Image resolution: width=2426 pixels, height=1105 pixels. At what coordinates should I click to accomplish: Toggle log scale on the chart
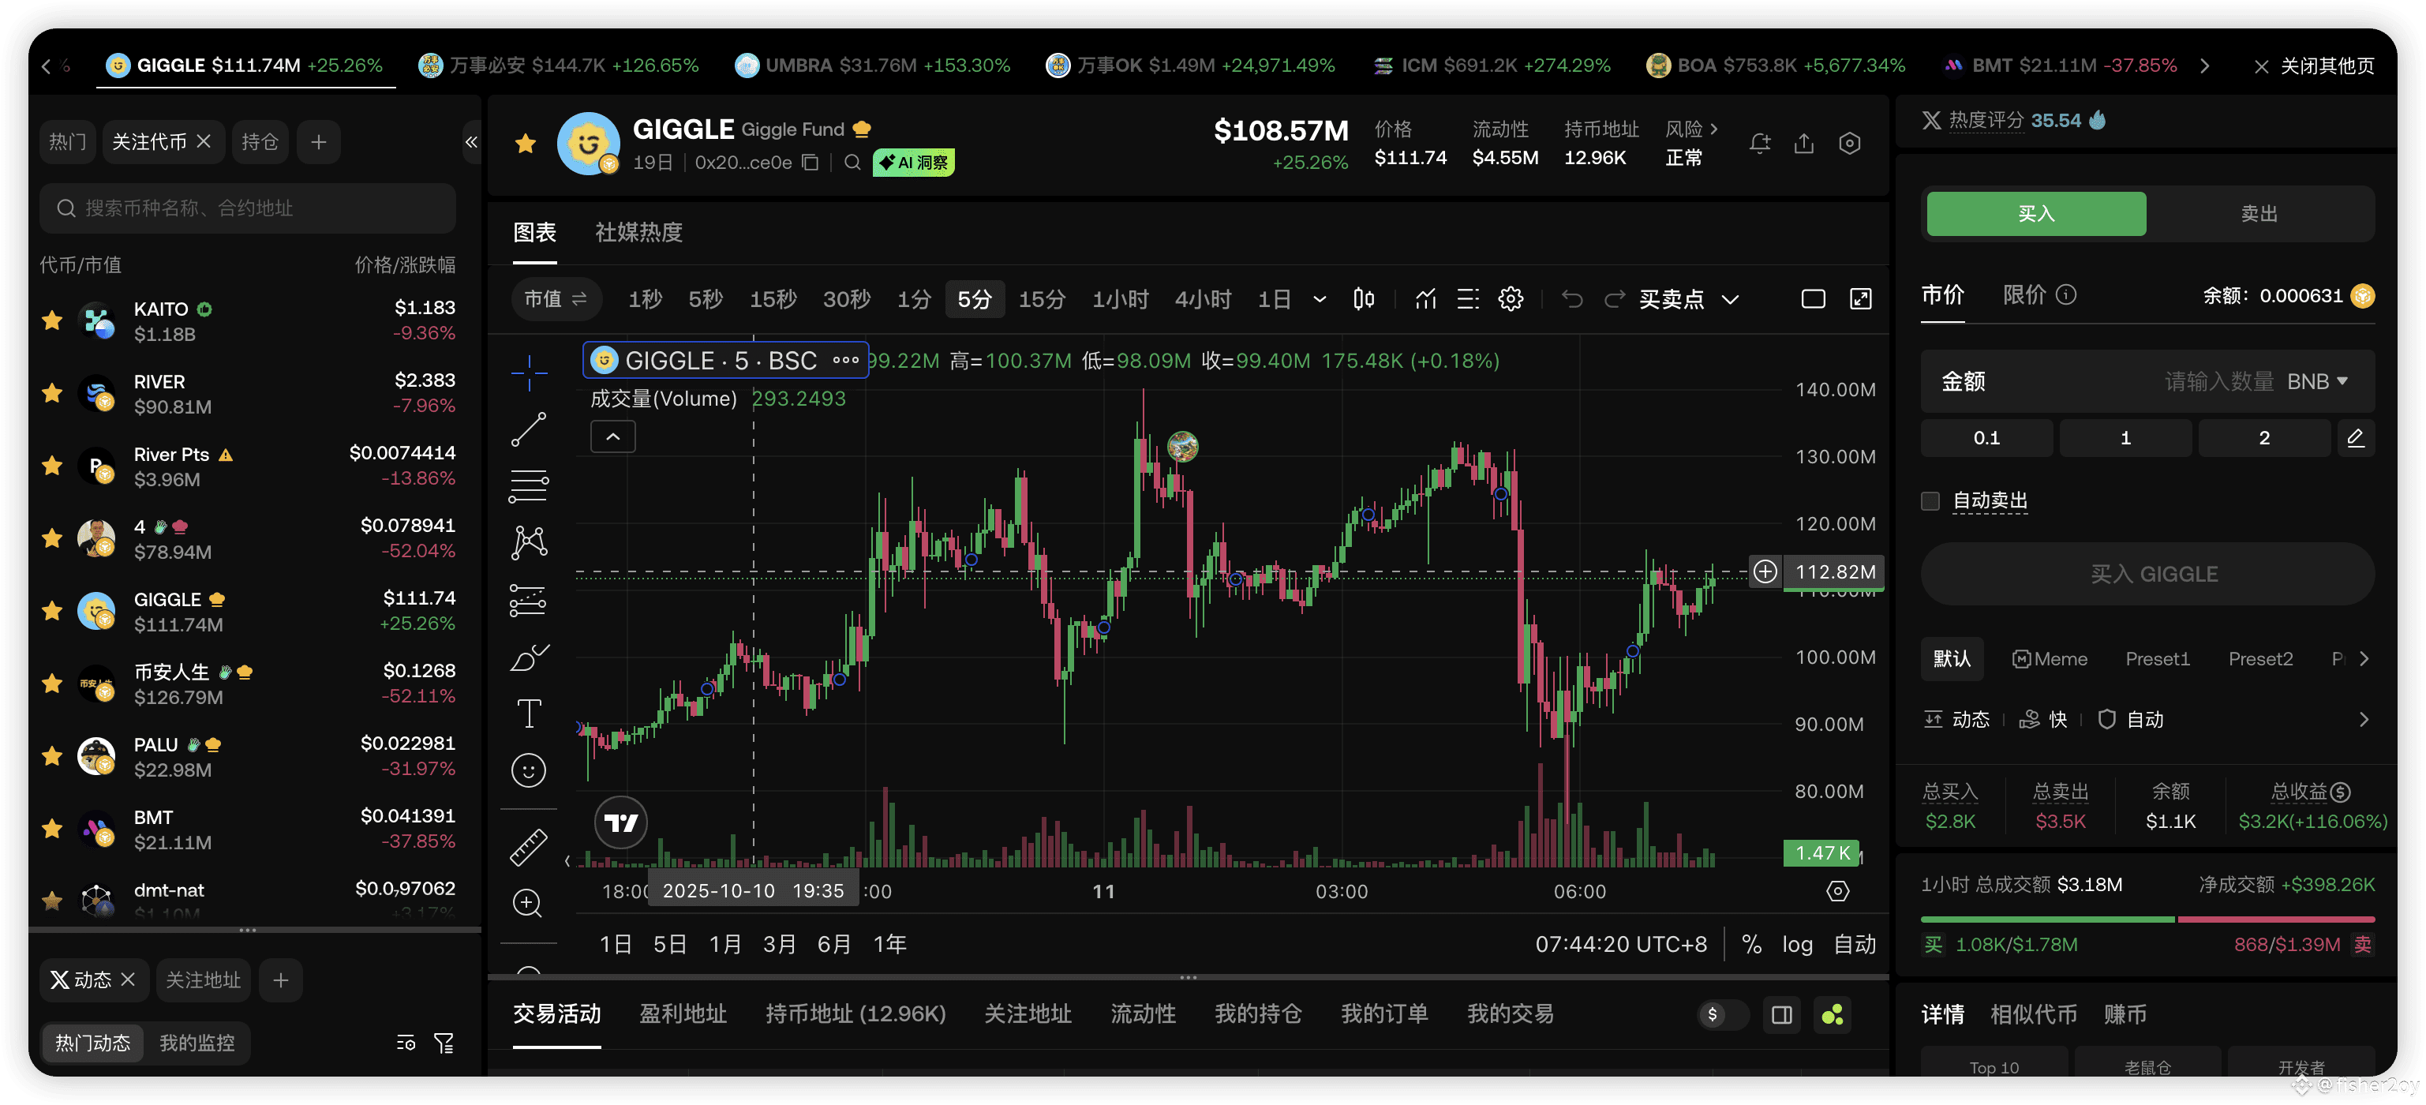point(1797,944)
